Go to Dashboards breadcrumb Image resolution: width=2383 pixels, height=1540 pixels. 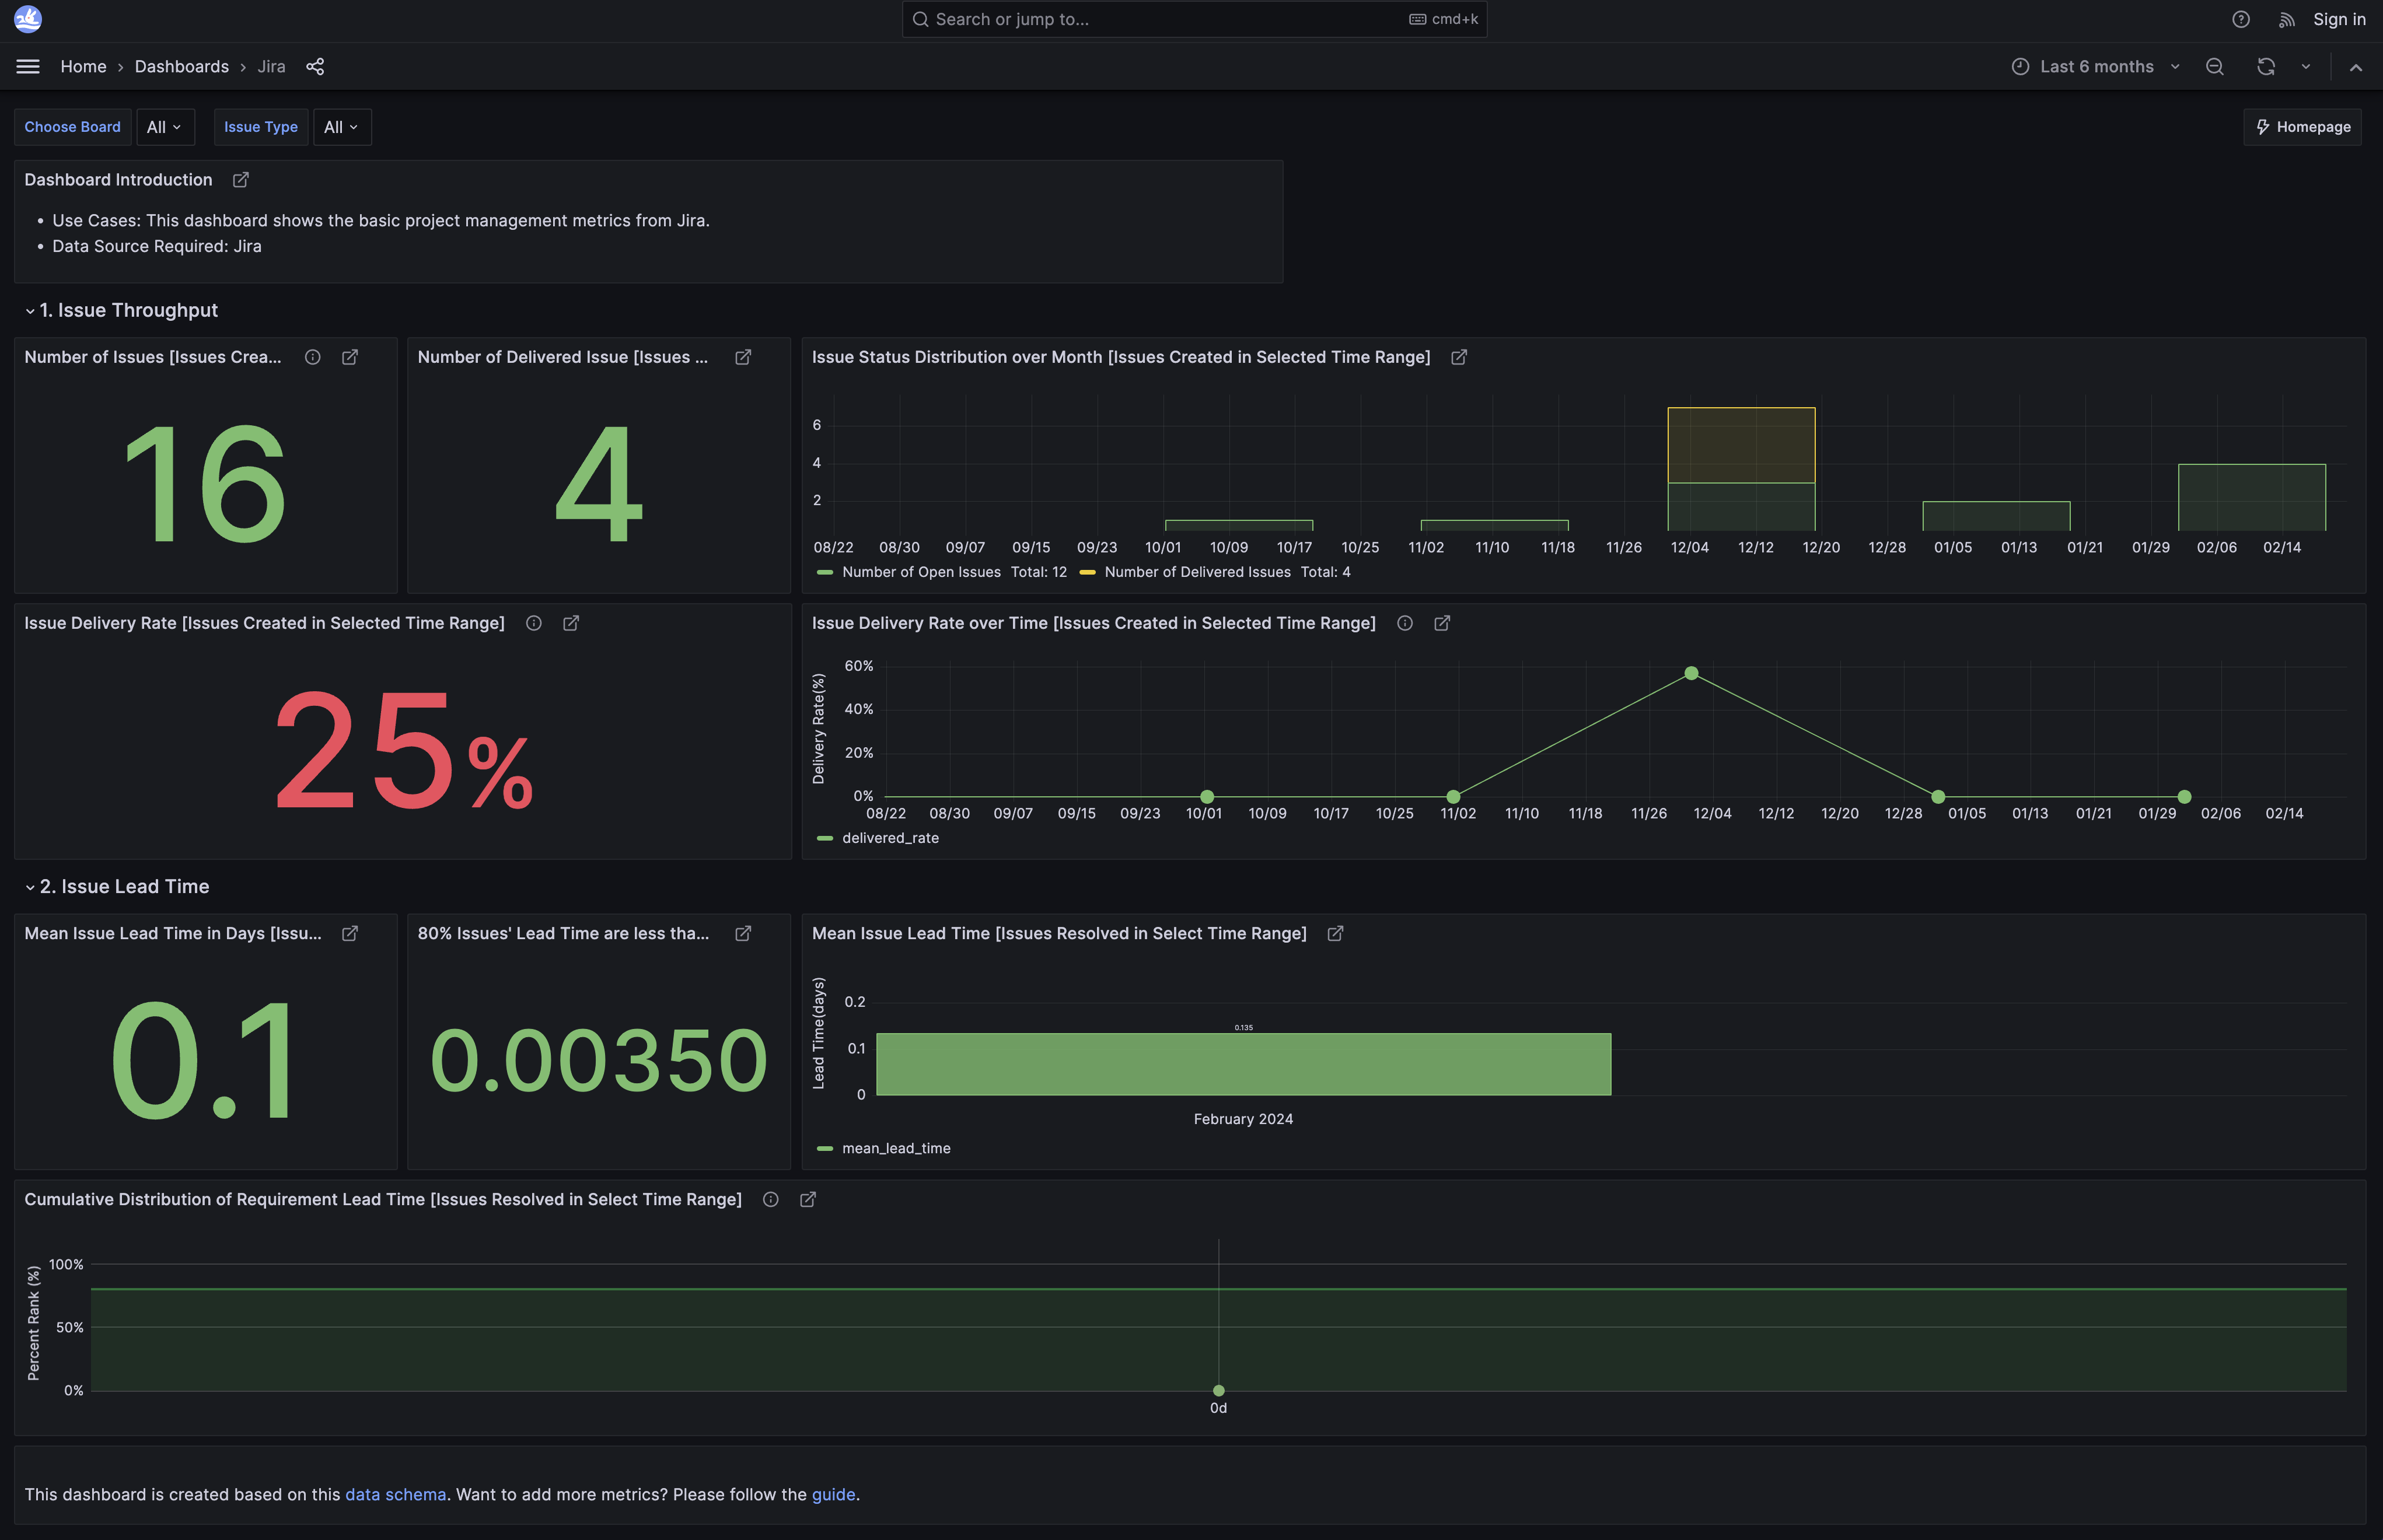[181, 66]
